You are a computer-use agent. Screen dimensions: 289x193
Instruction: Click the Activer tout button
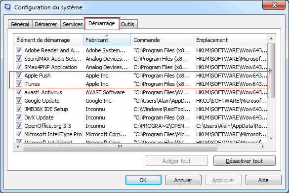tap(177, 161)
